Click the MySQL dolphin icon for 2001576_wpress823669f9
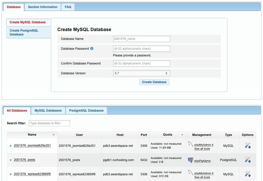Screen dimensions: 263x181 [190, 173]
